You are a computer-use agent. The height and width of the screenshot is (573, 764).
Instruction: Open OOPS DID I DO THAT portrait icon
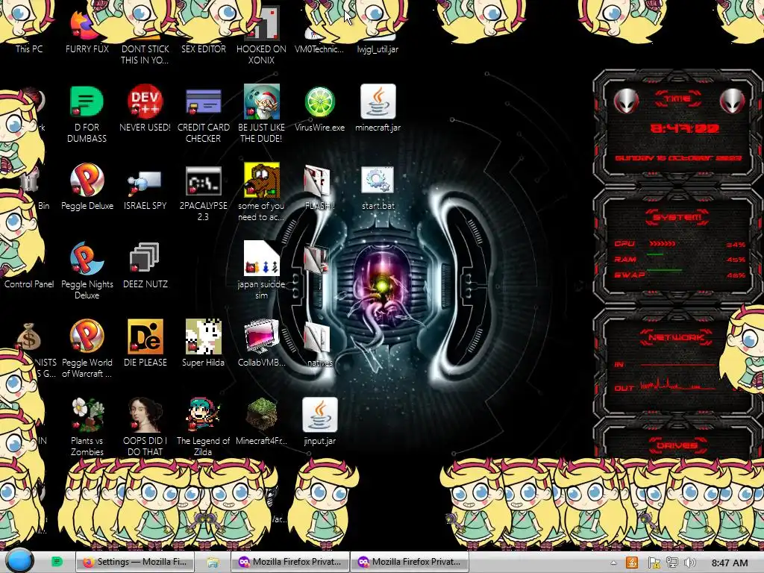[x=145, y=415]
